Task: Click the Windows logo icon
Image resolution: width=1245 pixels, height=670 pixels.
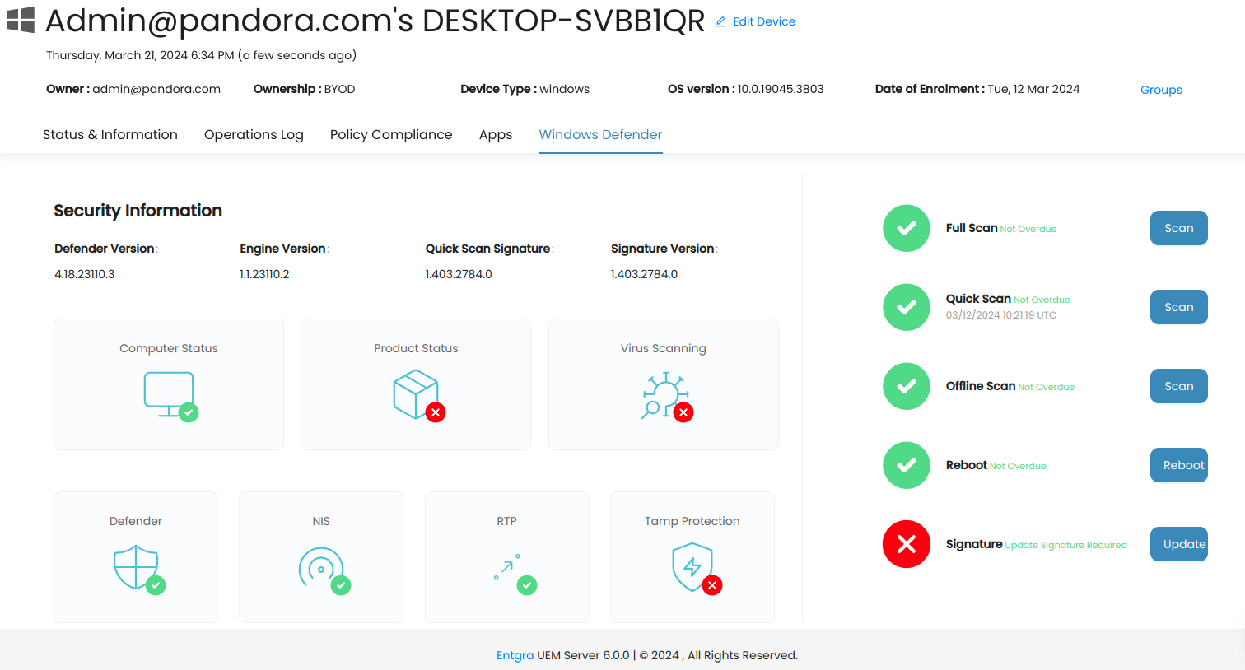Action: click(x=21, y=20)
